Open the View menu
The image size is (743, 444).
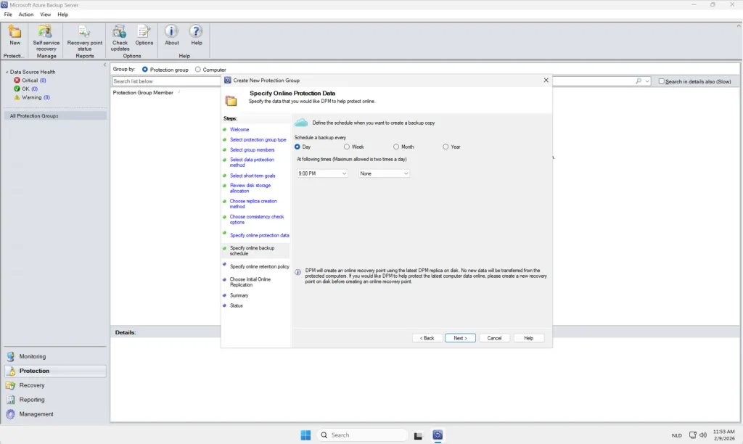click(46, 15)
